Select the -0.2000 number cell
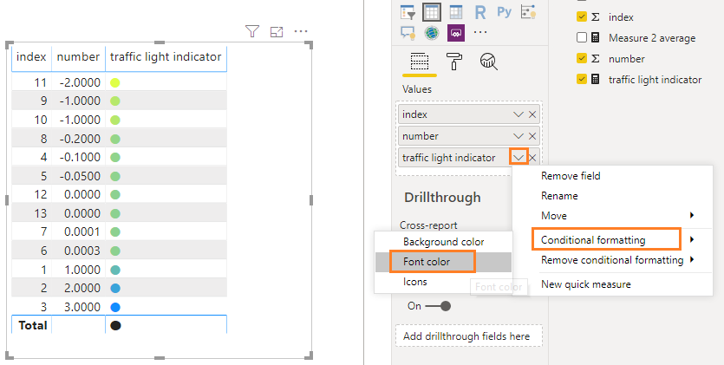724x365 pixels. [79, 139]
